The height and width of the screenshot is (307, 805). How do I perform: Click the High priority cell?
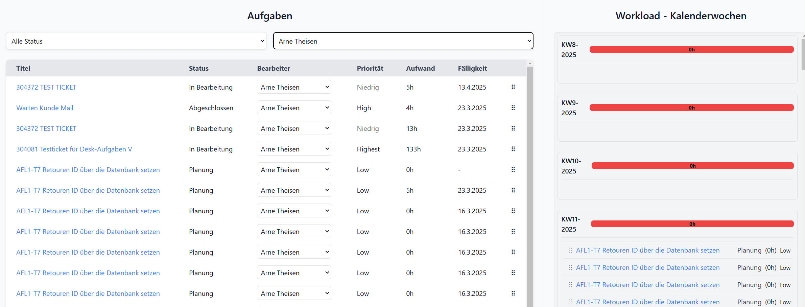(364, 108)
